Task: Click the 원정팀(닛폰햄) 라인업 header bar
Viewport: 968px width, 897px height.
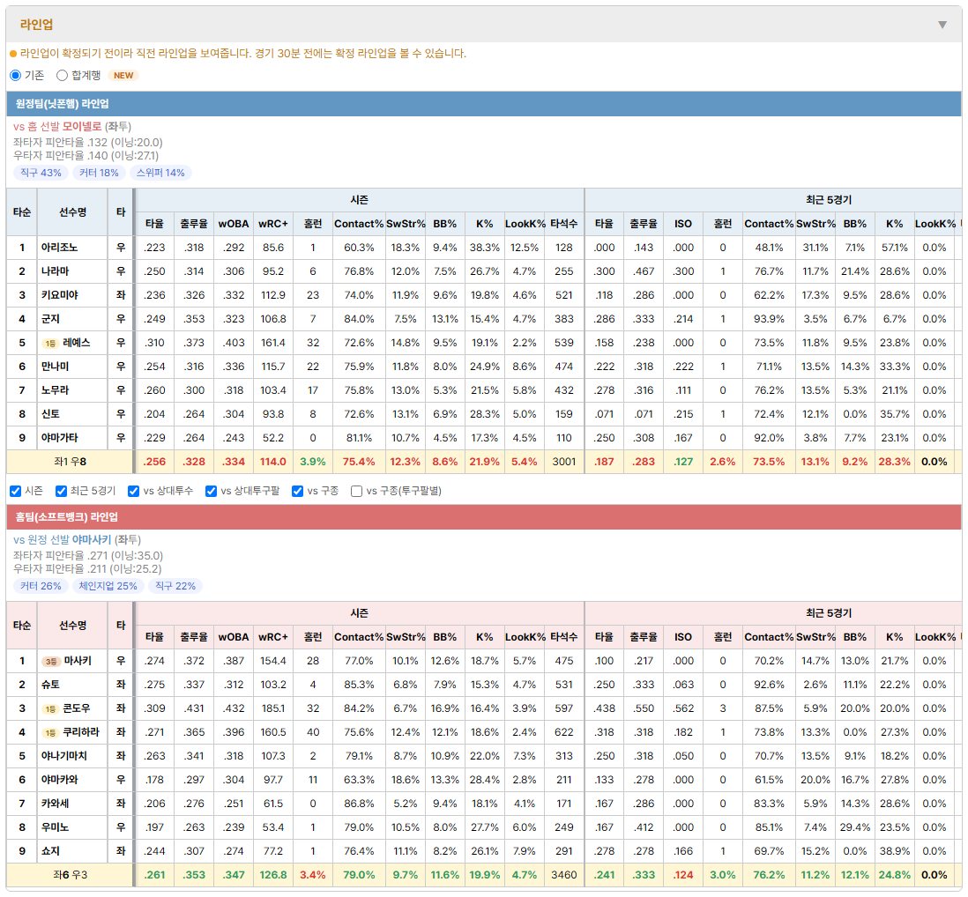Action: tap(484, 104)
